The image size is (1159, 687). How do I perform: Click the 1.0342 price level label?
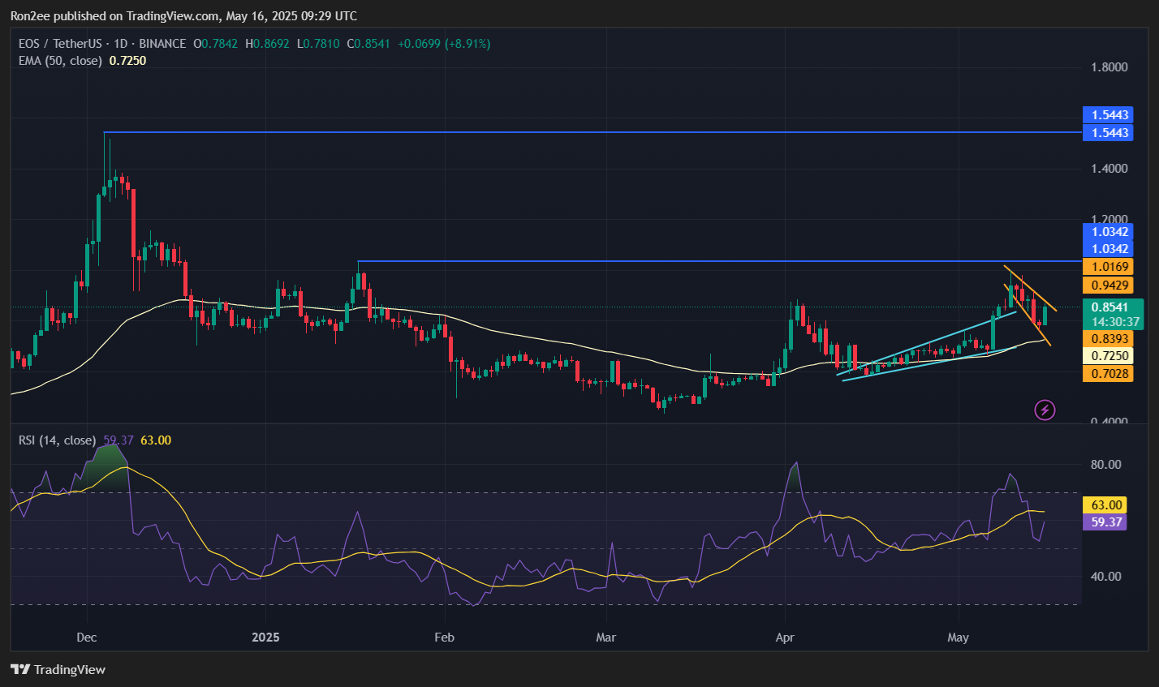pyautogui.click(x=1108, y=232)
